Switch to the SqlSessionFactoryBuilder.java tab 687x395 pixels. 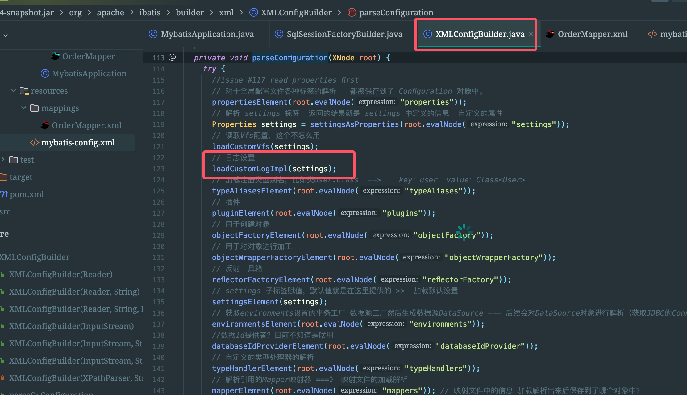344,34
